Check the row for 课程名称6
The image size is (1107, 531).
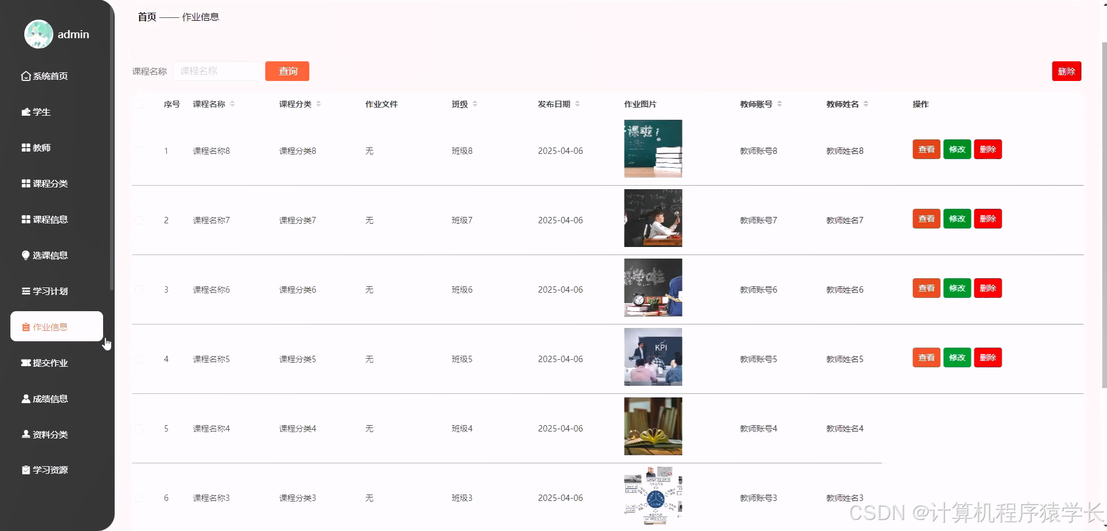pos(139,290)
